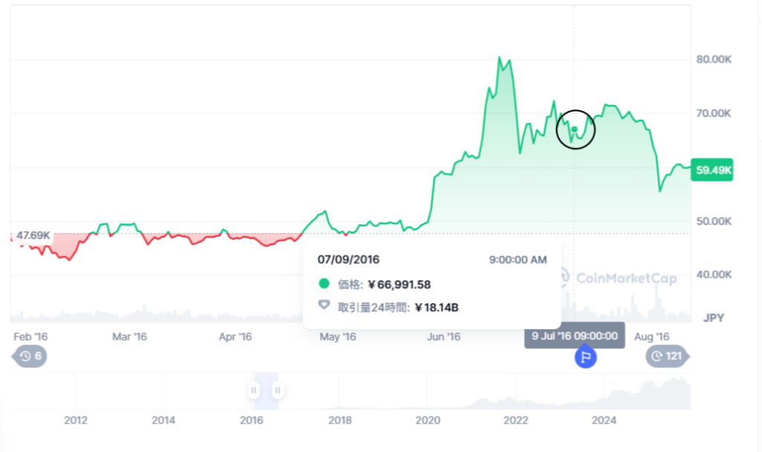Click the 47.69K starting price label

[33, 235]
